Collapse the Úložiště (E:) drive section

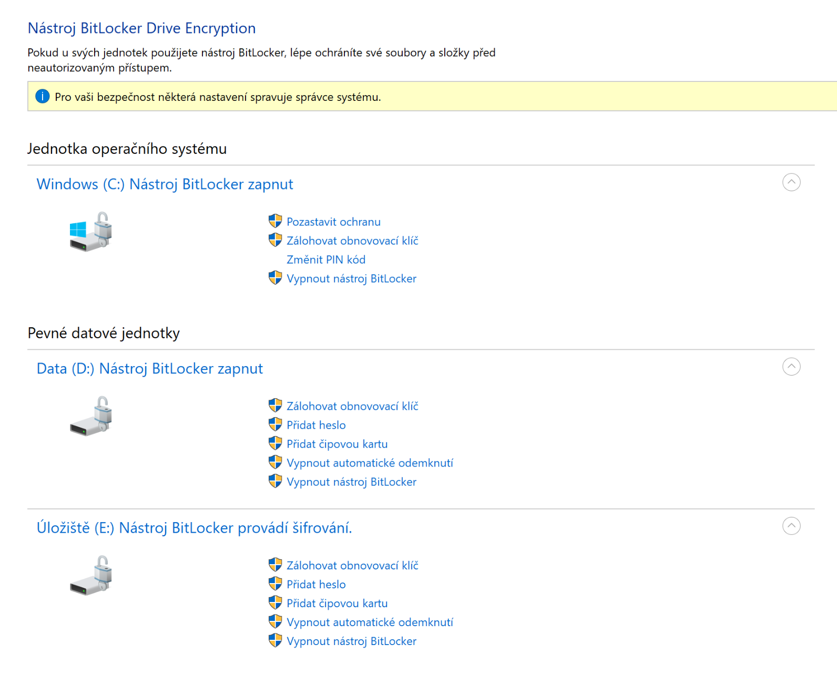click(791, 526)
